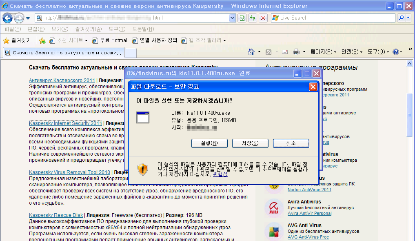415x241 pixels.
Task: Click the RSS feeds icon
Action: (x=269, y=52)
